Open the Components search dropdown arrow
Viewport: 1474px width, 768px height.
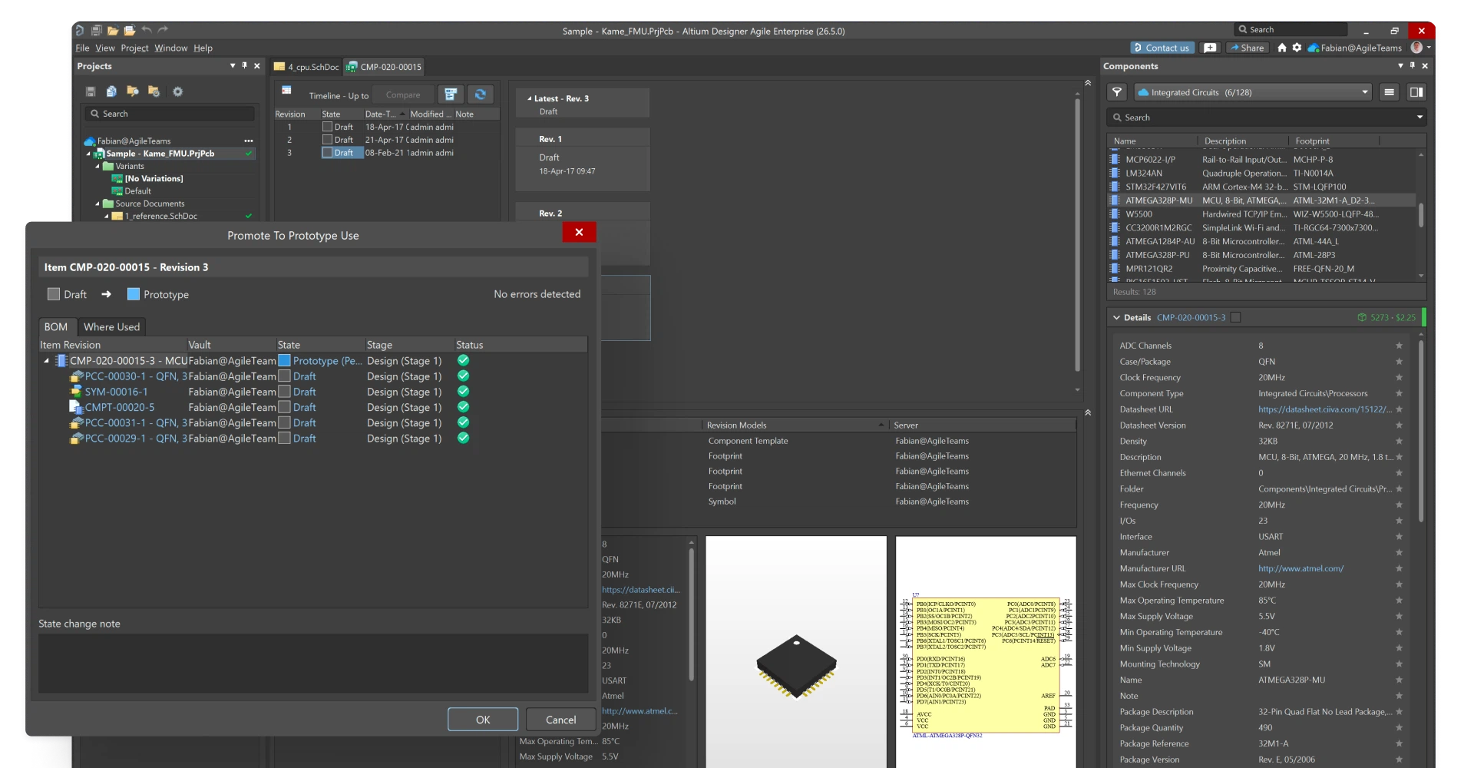1419,118
